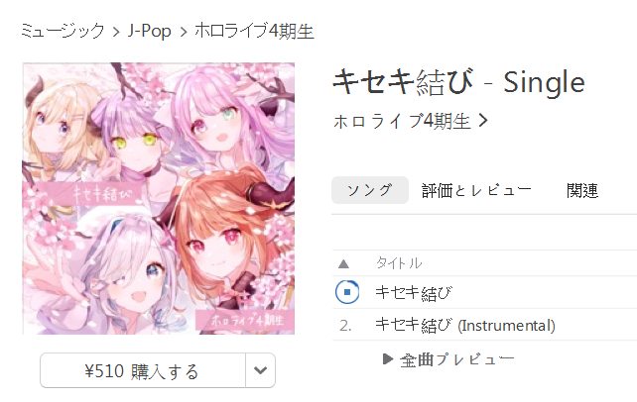Click the album heading キセキ結び - Single
This screenshot has width=637, height=402.
pos(459,82)
